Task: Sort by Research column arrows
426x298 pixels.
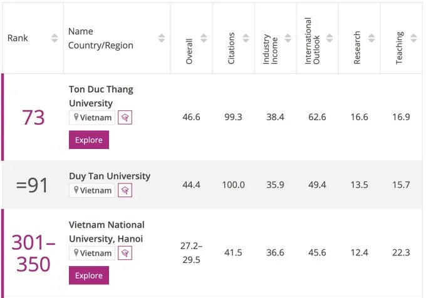Action: [372, 38]
